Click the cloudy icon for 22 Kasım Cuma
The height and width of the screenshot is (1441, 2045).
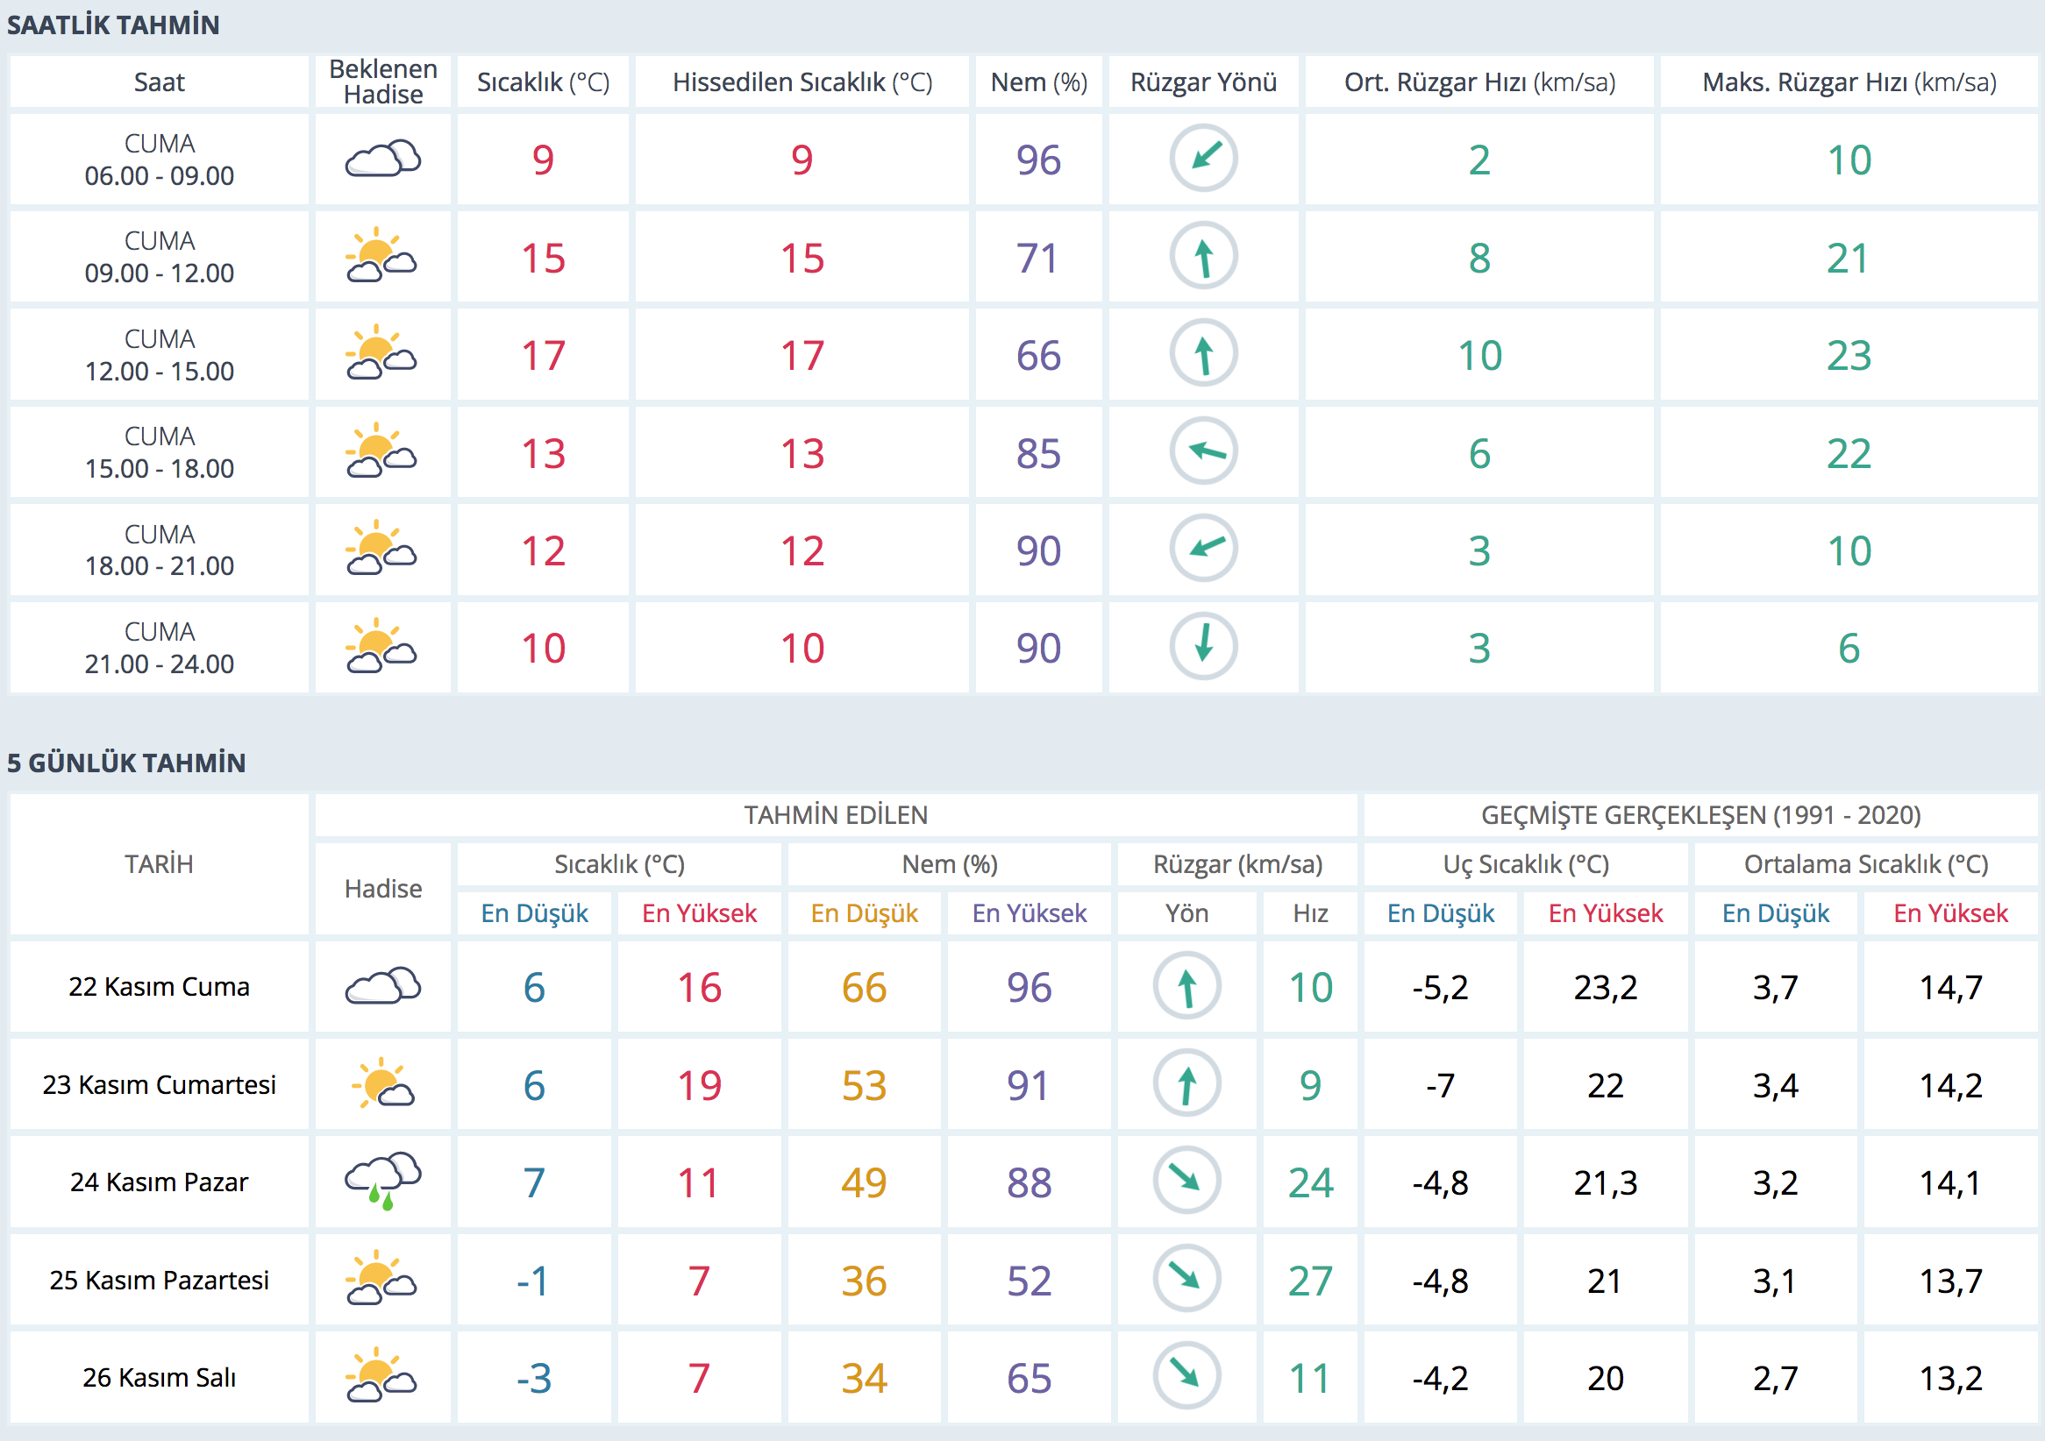(383, 985)
